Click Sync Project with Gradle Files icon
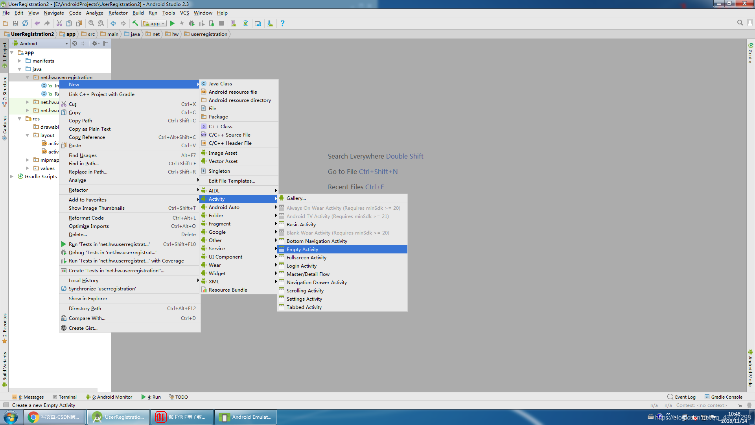755x425 pixels. (x=246, y=23)
